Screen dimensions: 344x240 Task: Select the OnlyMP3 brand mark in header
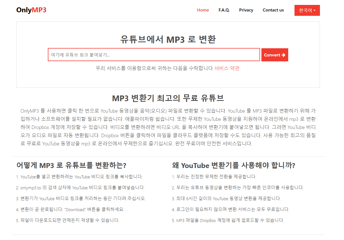pyautogui.click(x=31, y=10)
